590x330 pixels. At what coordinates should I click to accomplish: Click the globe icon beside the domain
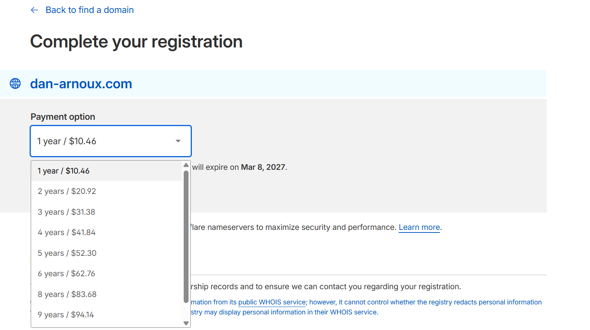pos(15,83)
